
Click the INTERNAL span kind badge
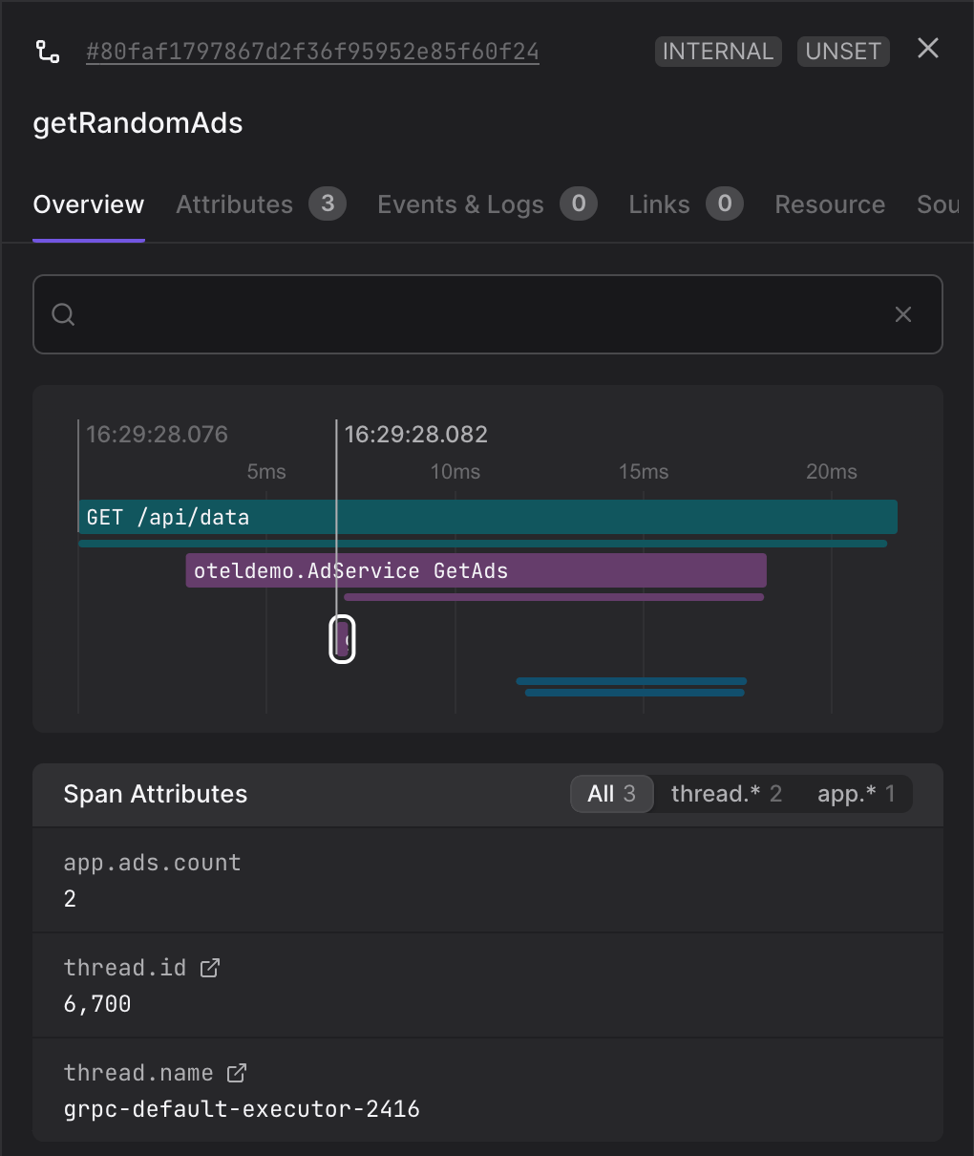pos(718,52)
